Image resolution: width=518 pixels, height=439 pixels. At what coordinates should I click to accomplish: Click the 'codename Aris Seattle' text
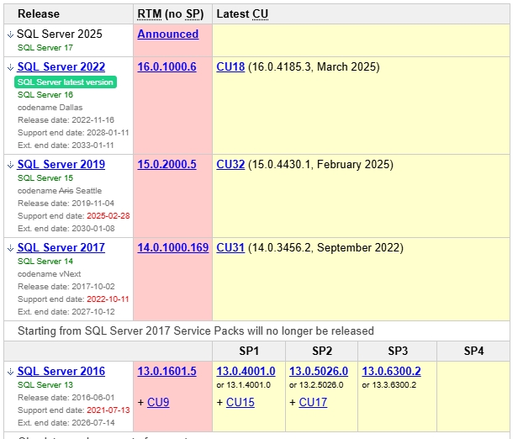pos(60,191)
